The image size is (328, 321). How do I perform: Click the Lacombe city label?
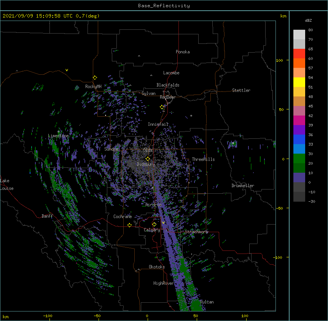(171, 73)
